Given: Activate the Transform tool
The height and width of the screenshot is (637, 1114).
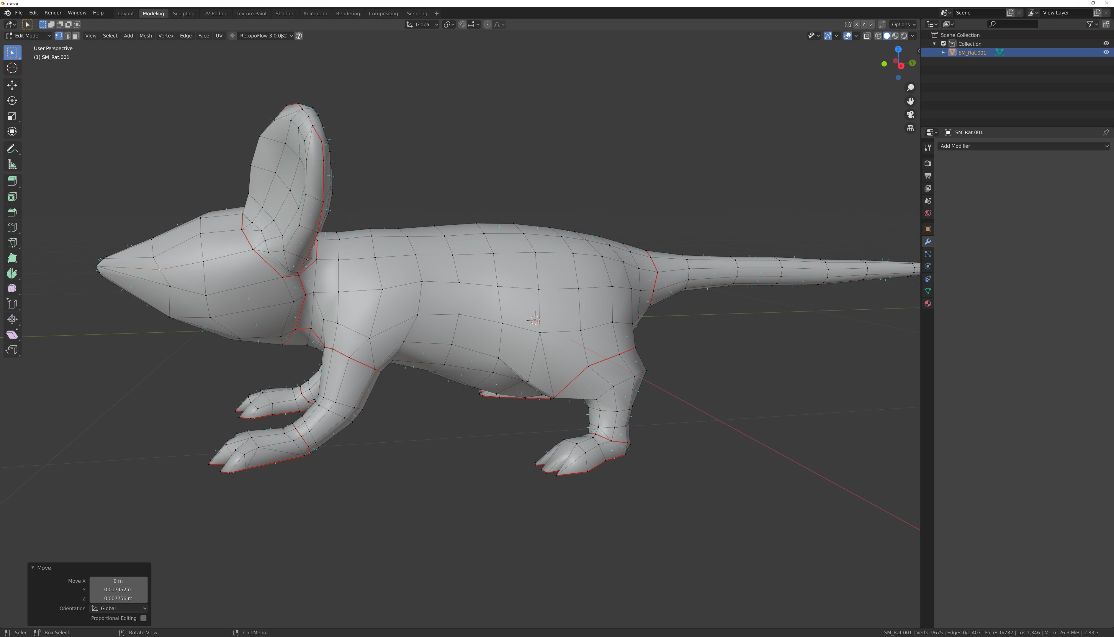Looking at the screenshot, I should 12,131.
